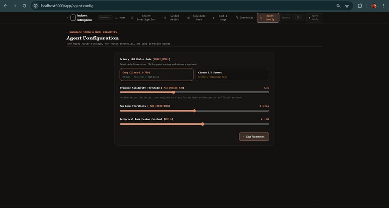Click the Reciprocal Rank Fusion Constant slider

pyautogui.click(x=194, y=124)
